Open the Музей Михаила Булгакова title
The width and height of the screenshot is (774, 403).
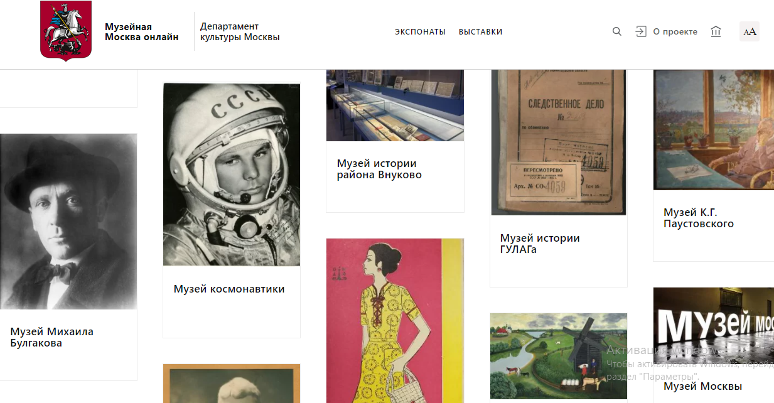coord(52,337)
